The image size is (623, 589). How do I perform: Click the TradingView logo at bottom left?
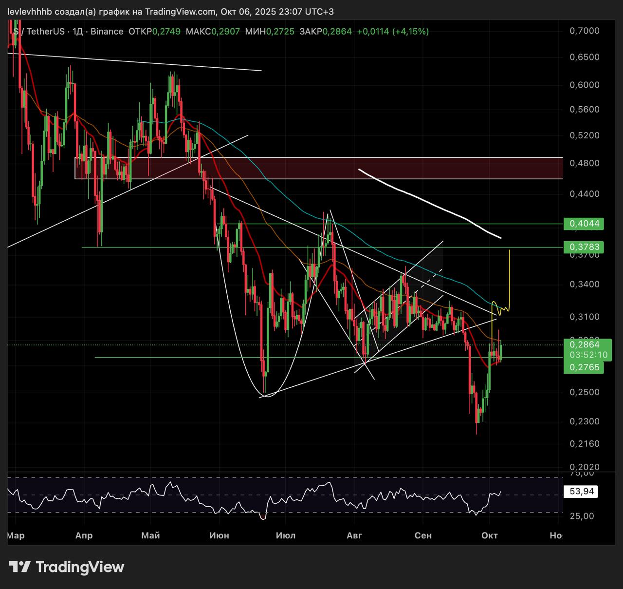click(x=66, y=567)
